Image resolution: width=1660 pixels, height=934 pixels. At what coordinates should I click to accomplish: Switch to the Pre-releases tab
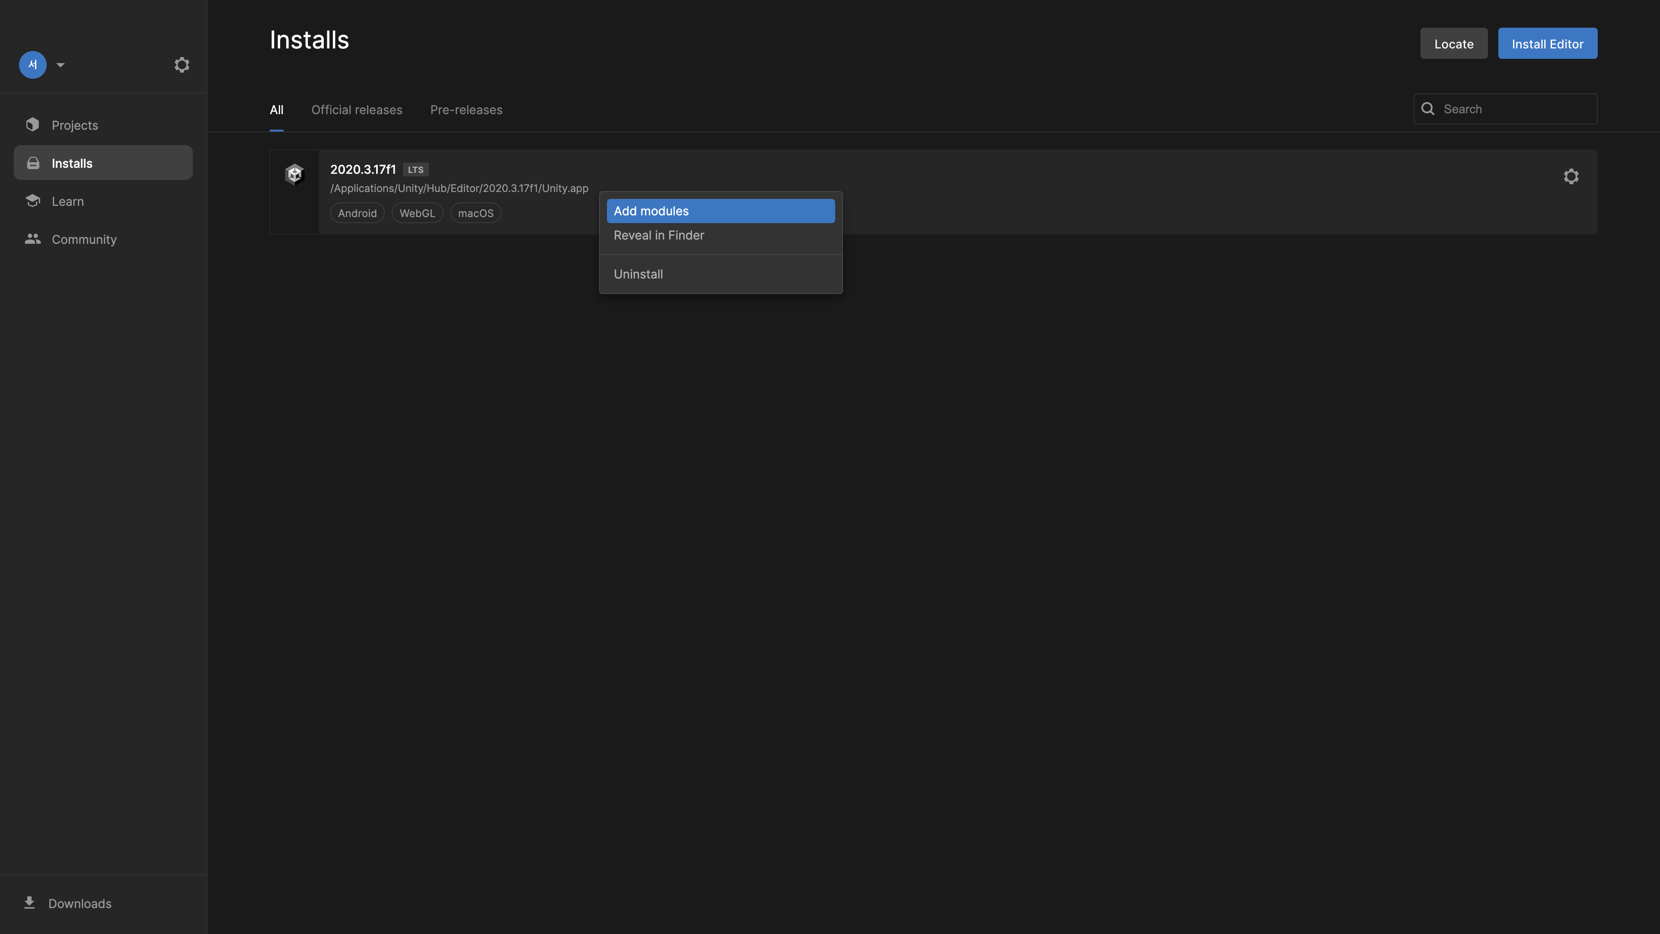[x=466, y=109]
